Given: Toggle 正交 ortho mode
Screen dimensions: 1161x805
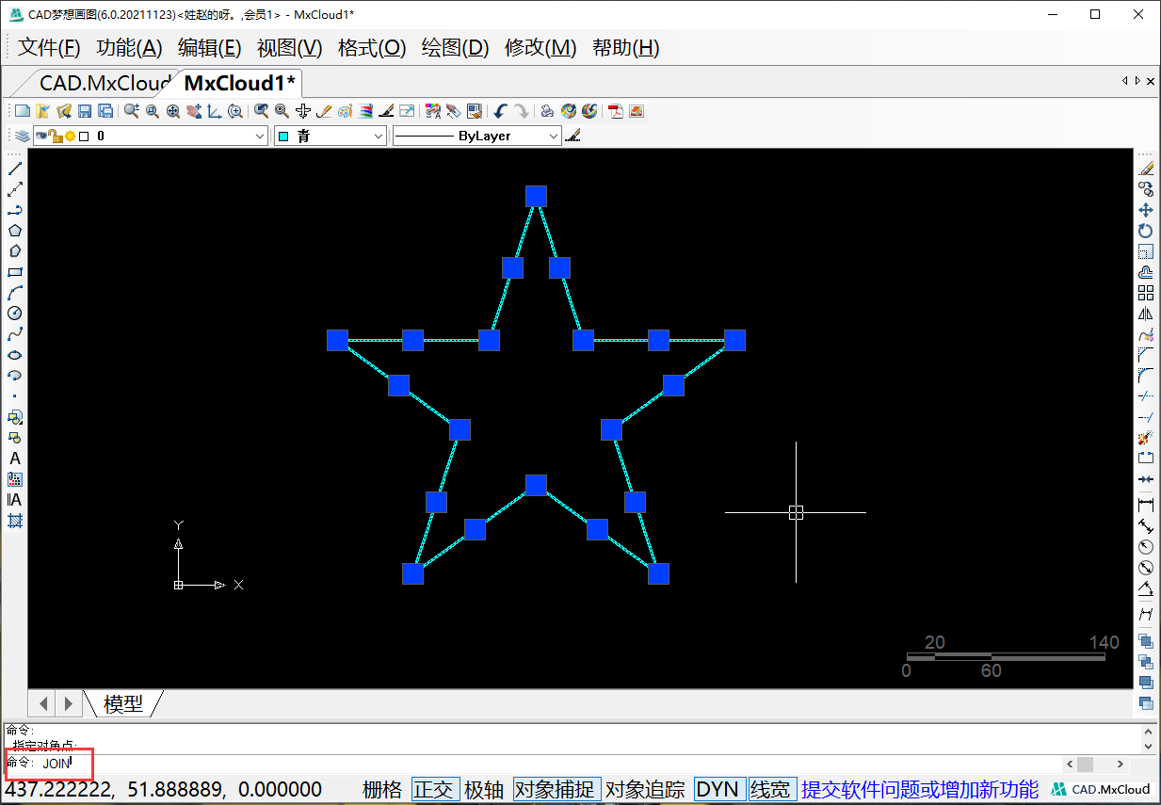Looking at the screenshot, I should pos(434,789).
